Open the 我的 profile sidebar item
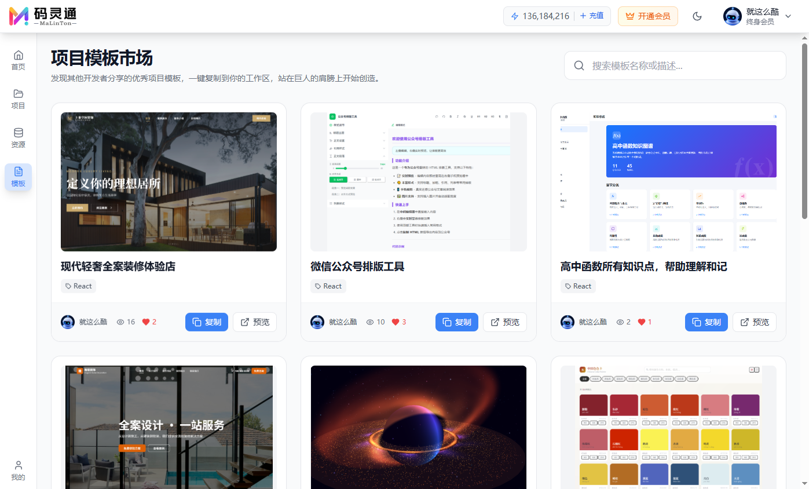The height and width of the screenshot is (489, 809). (x=19, y=470)
